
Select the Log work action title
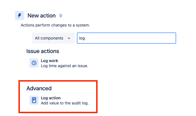point(49,61)
